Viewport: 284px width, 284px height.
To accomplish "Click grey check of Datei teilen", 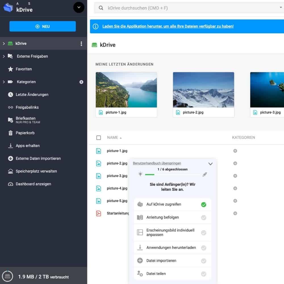I will [x=204, y=274].
